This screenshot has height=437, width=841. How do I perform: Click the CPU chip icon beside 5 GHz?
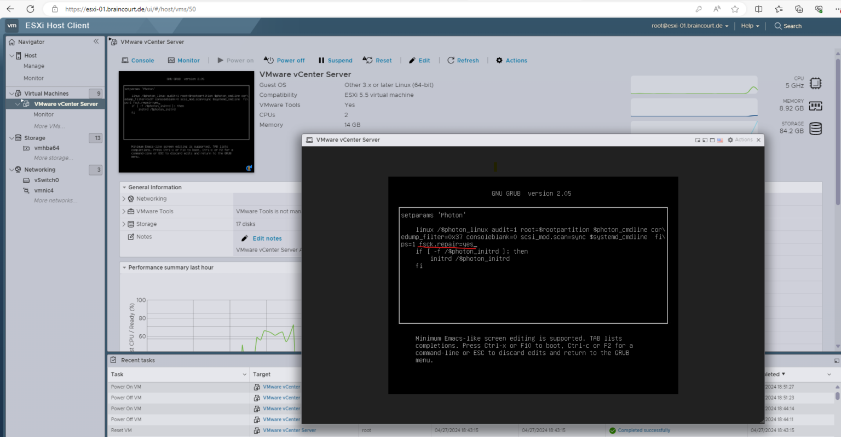click(x=815, y=83)
